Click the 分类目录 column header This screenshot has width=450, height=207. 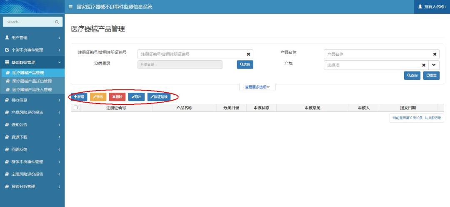click(x=231, y=108)
